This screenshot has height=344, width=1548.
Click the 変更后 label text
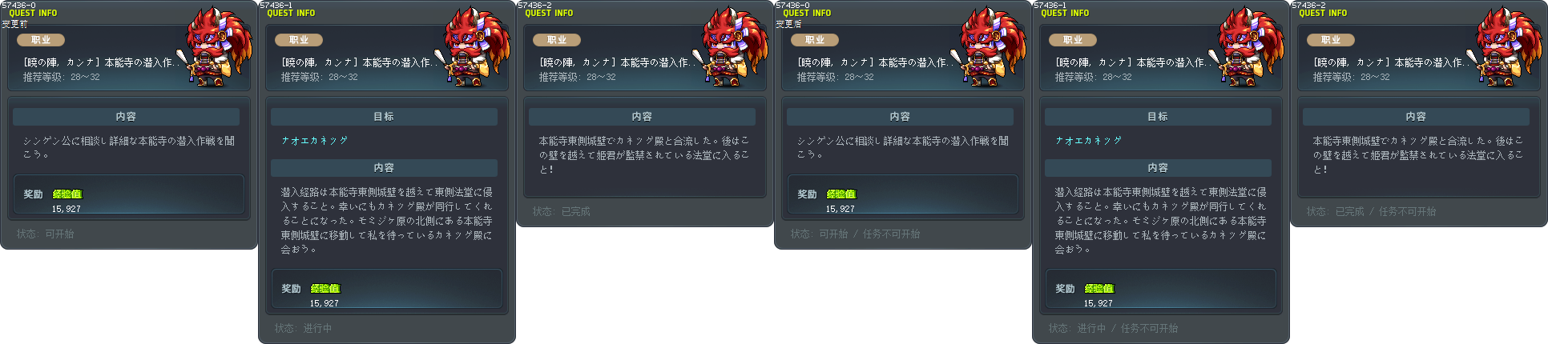point(788,24)
